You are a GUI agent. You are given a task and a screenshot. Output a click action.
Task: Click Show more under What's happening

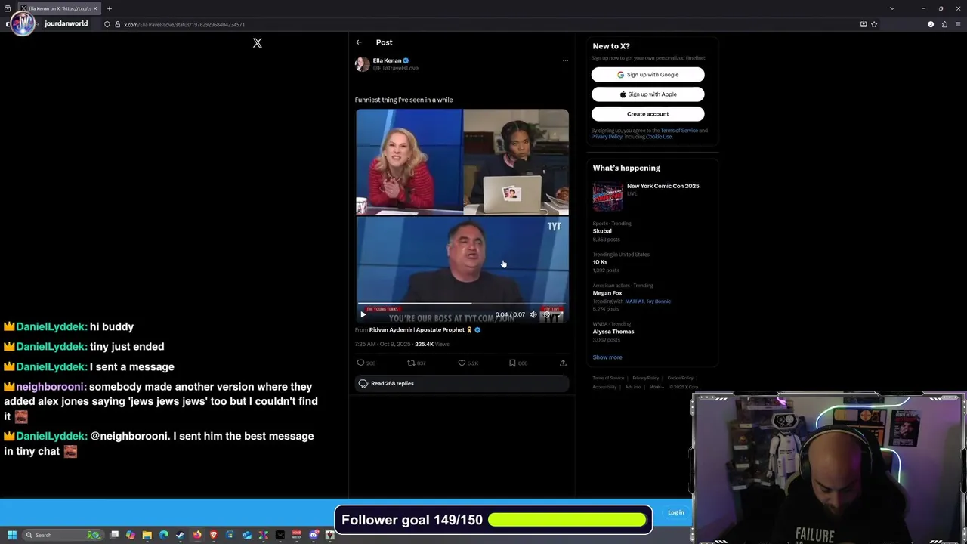click(x=607, y=357)
